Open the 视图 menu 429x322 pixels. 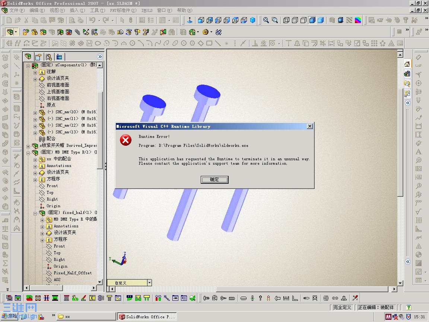coord(57,10)
